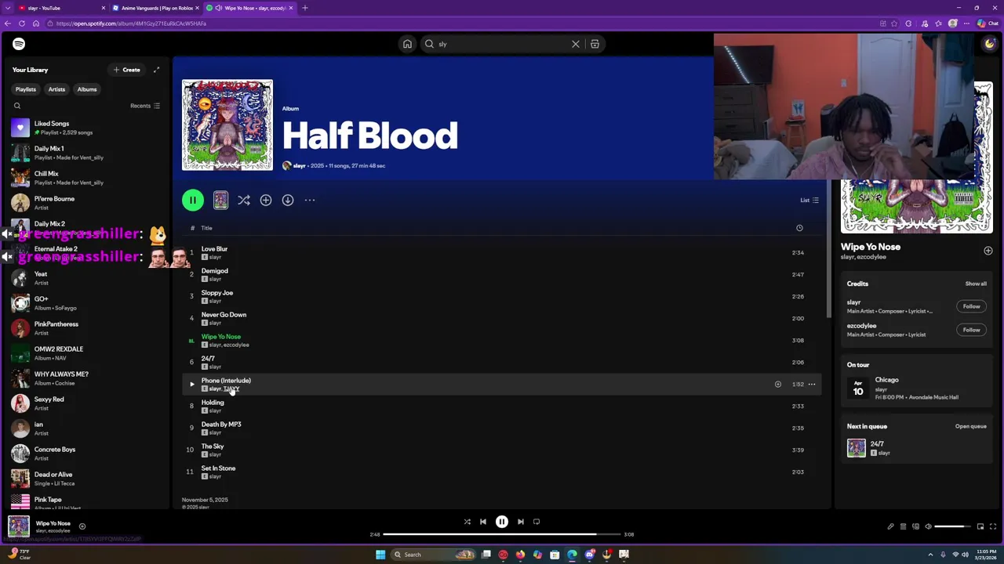Open Concrete Boys in library
1004x564 pixels.
click(86, 454)
